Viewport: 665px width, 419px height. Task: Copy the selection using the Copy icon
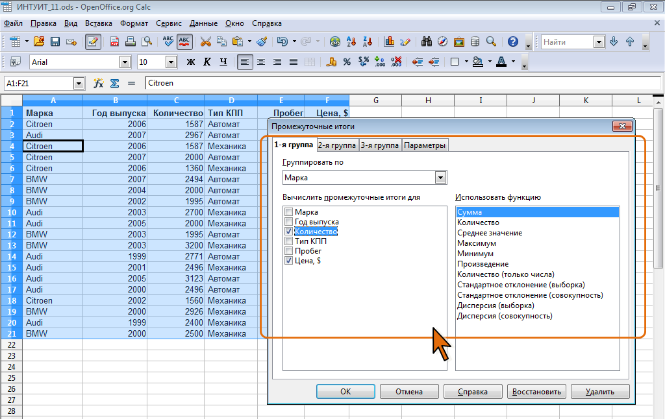point(221,42)
